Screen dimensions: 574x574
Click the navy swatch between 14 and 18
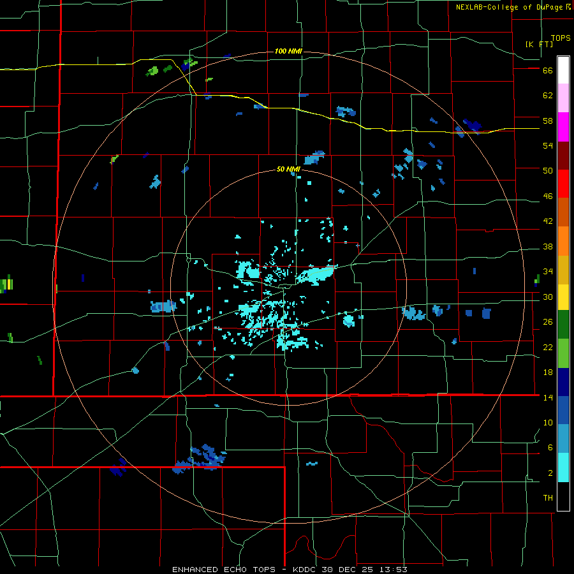(x=563, y=382)
